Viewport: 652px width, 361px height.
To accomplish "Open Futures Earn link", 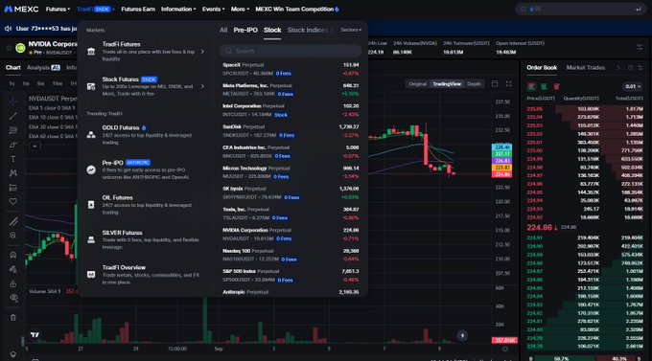I will [x=138, y=9].
